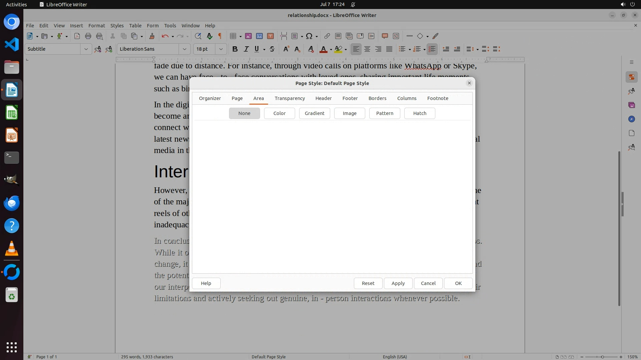Select the None fill toggle

244,113
